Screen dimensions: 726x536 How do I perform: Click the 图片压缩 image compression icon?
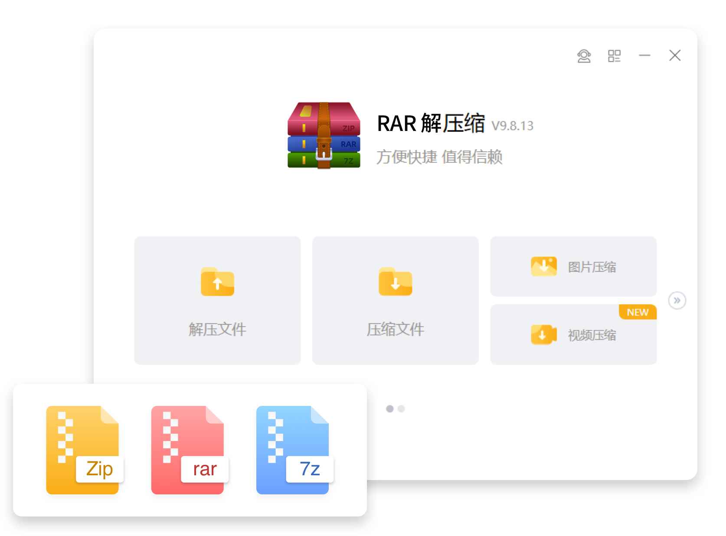coord(543,267)
